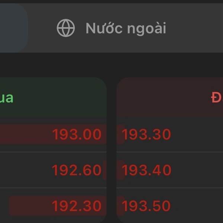Tap the red sell column header
223x223 pixels.
pos(216,98)
